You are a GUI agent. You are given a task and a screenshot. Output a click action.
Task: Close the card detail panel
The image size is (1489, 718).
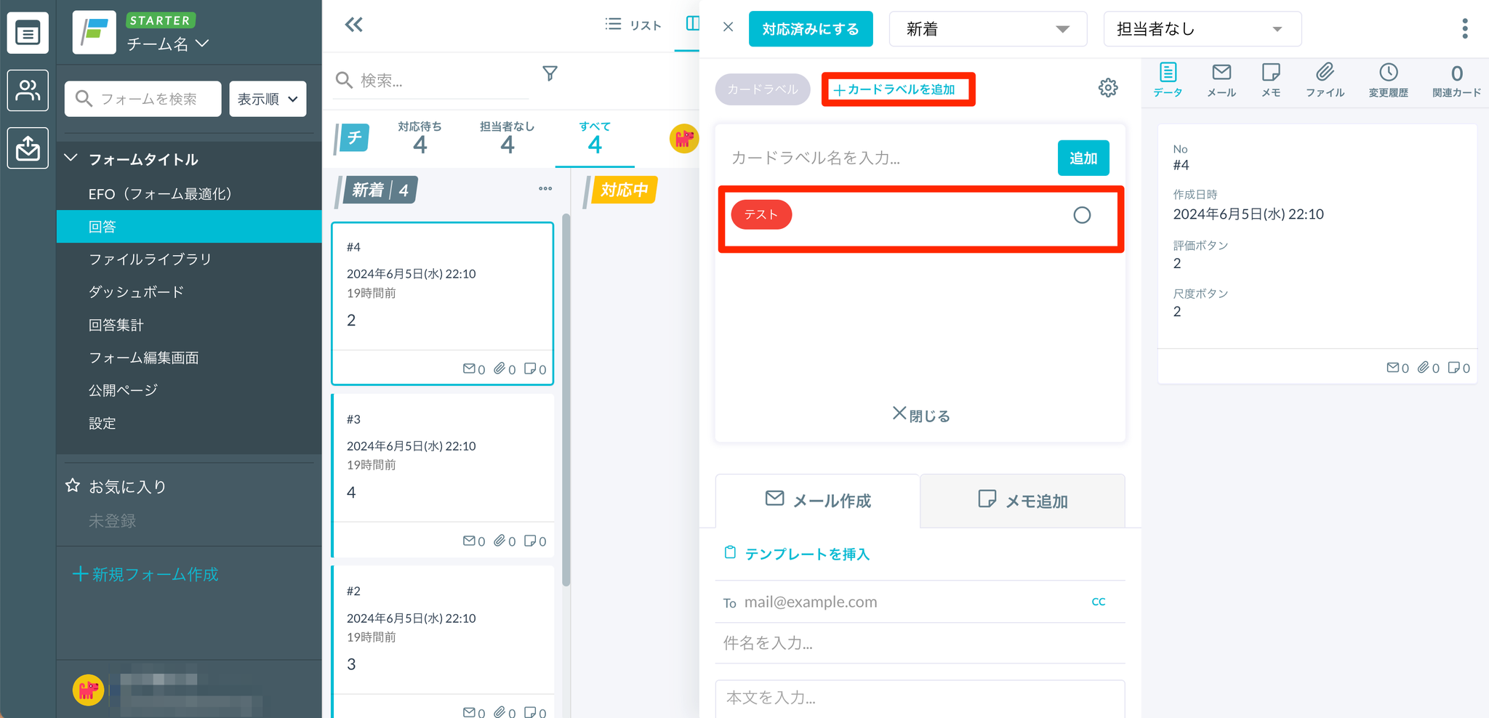pos(728,28)
